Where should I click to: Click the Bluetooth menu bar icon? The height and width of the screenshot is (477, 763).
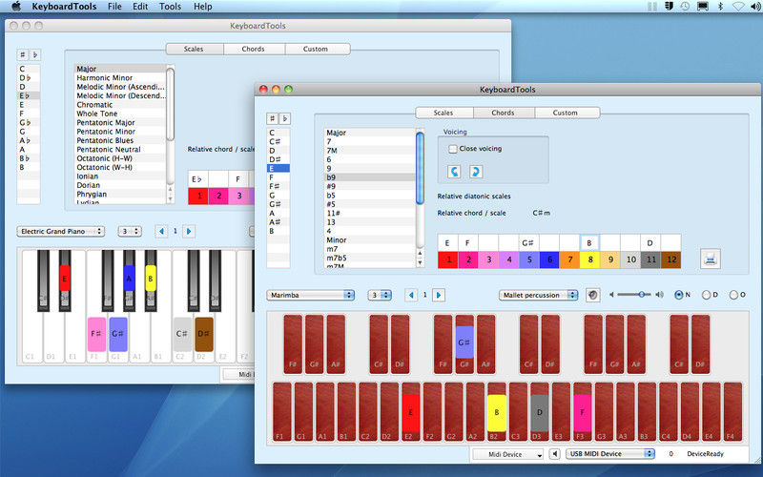click(721, 7)
